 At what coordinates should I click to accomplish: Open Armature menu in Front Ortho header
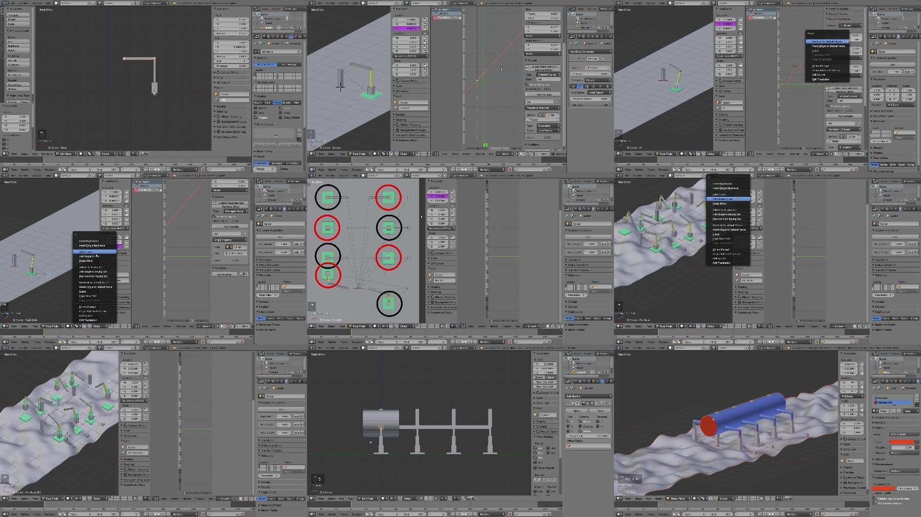tap(47, 154)
